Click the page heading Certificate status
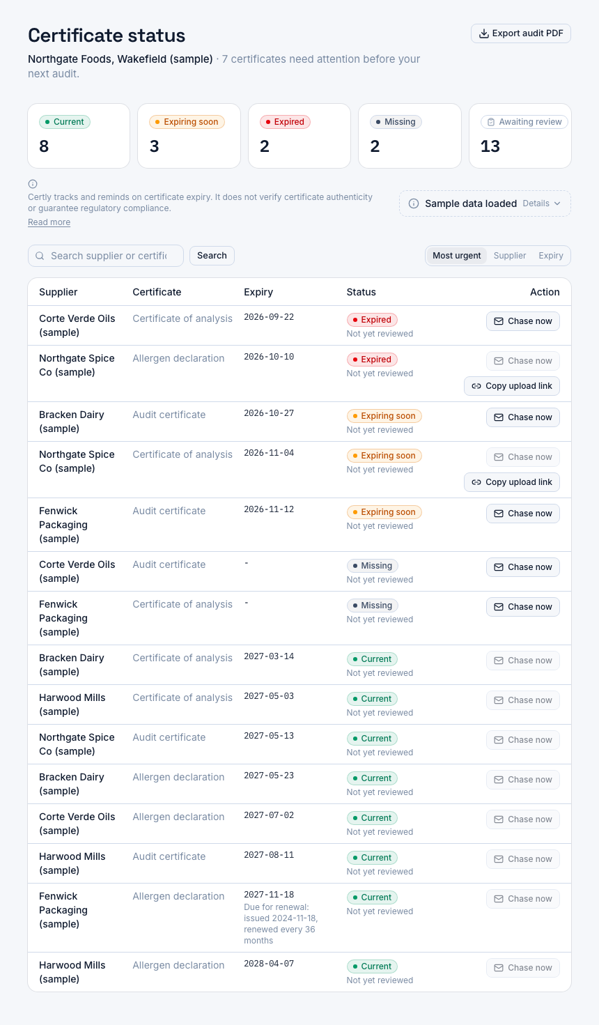The height and width of the screenshot is (1025, 599). [x=107, y=36]
